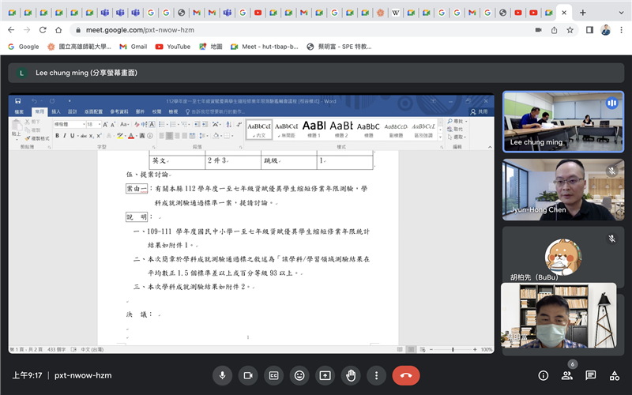Open Chrome's three-dot menu
632x395 pixels.
pyautogui.click(x=621, y=29)
